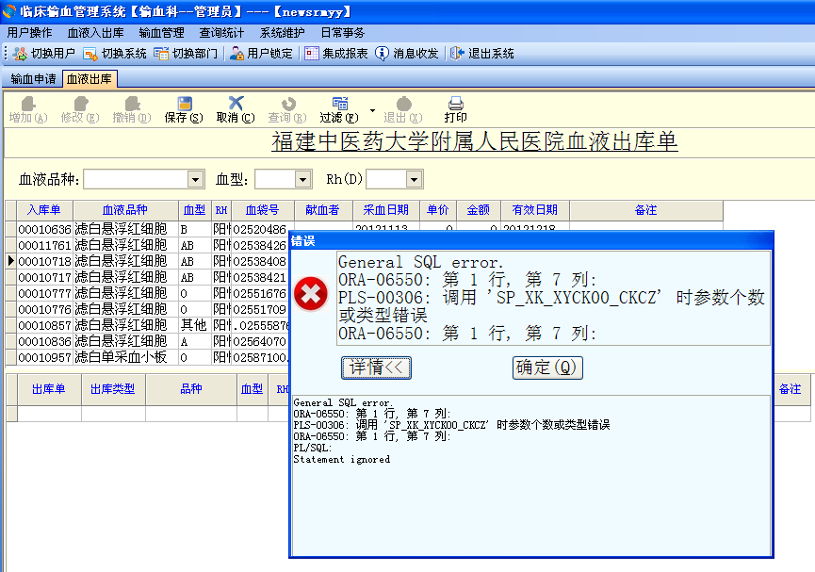Select row with 入库单 00010777
Viewport: 815px width, 572px height.
[x=44, y=293]
